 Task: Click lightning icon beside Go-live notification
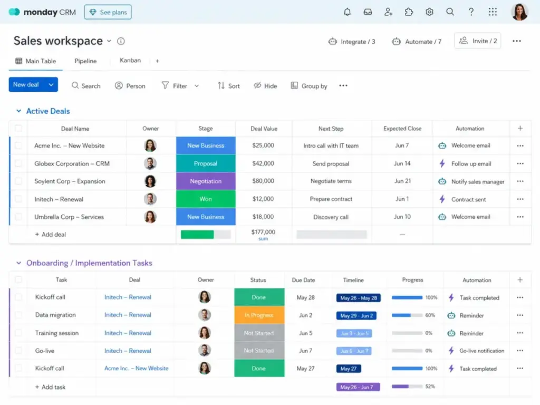[x=451, y=351]
